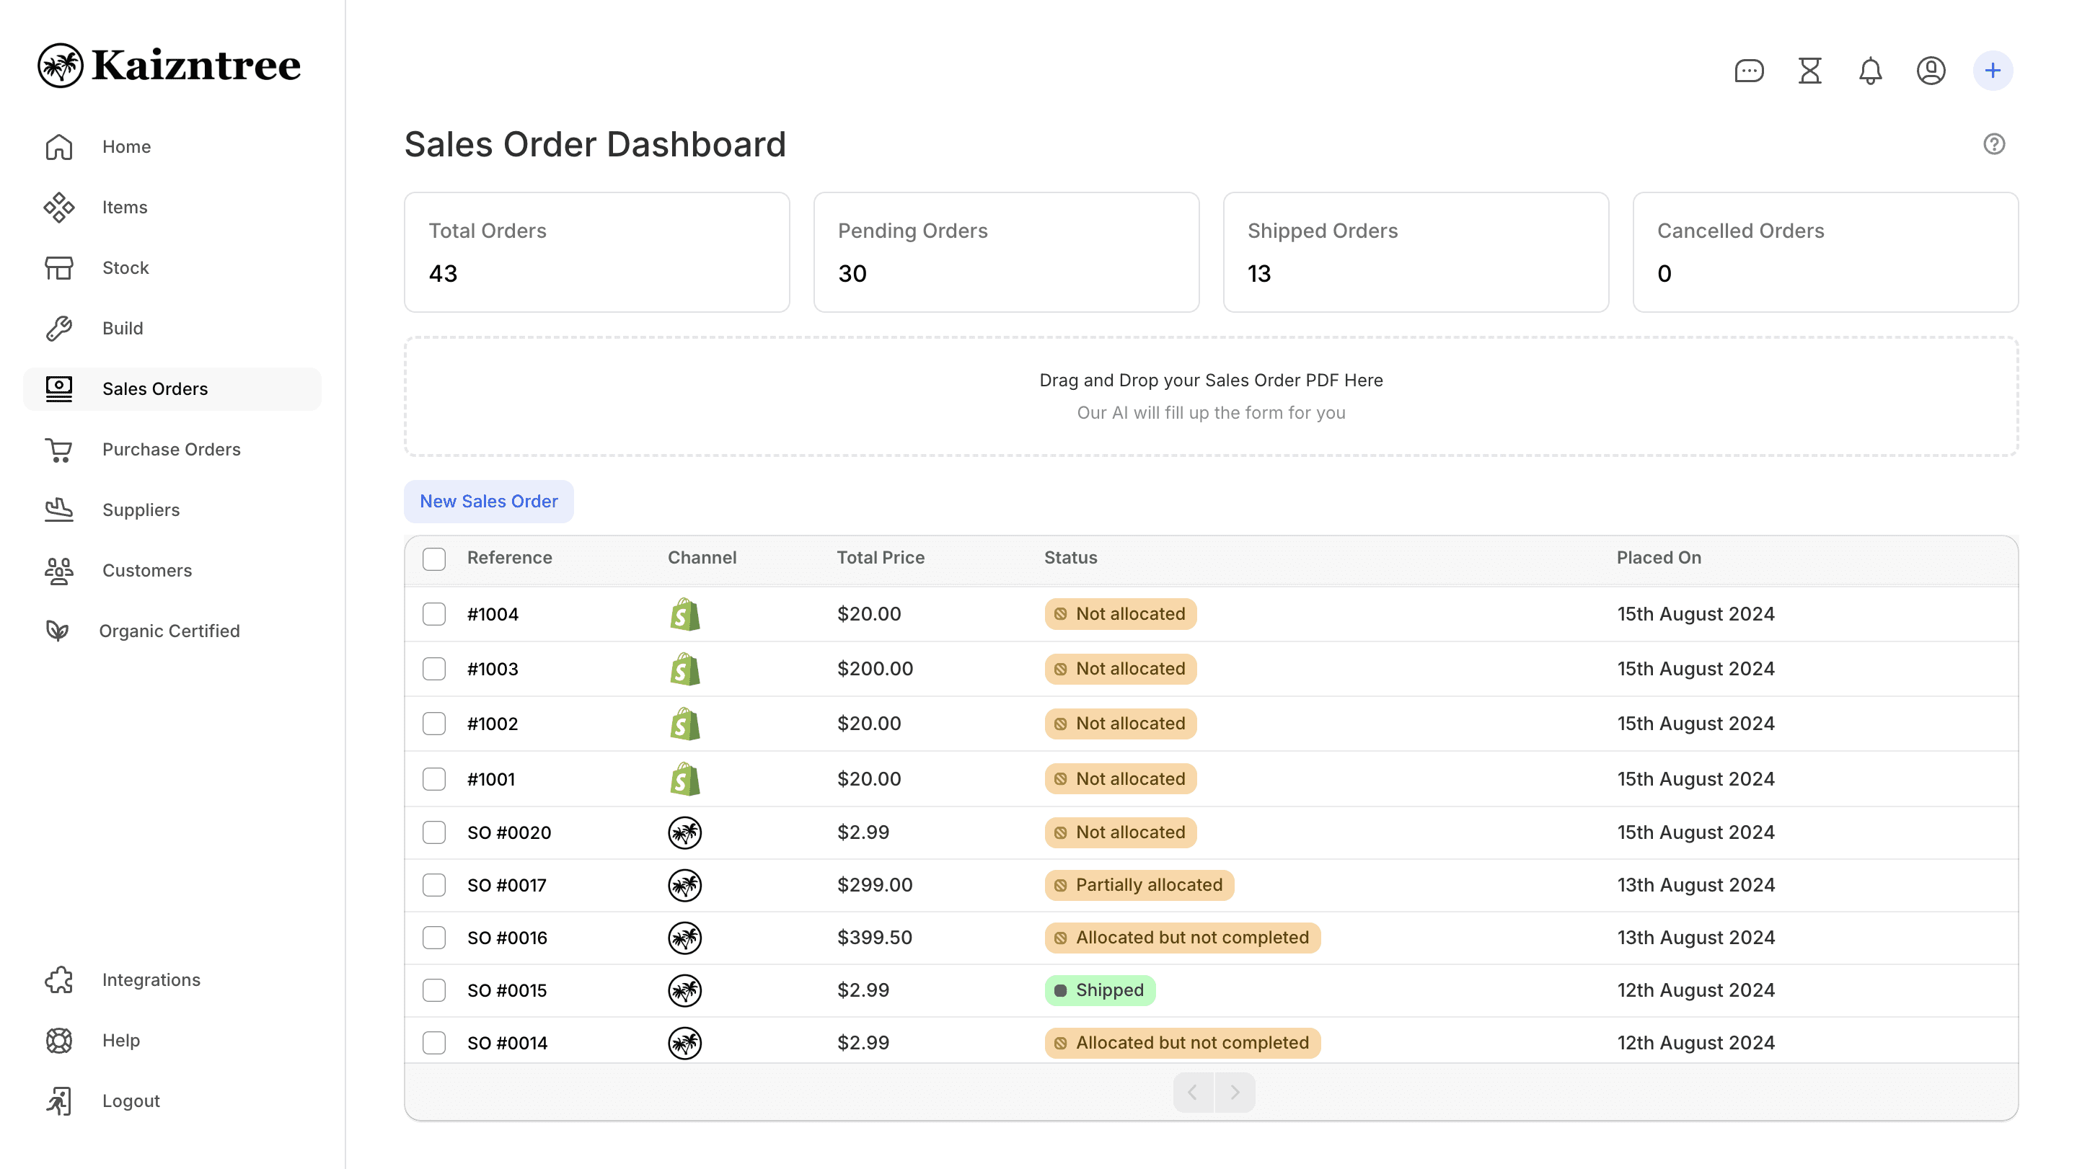
Task: Navigate to Integrations in the sidebar
Action: [x=151, y=979]
